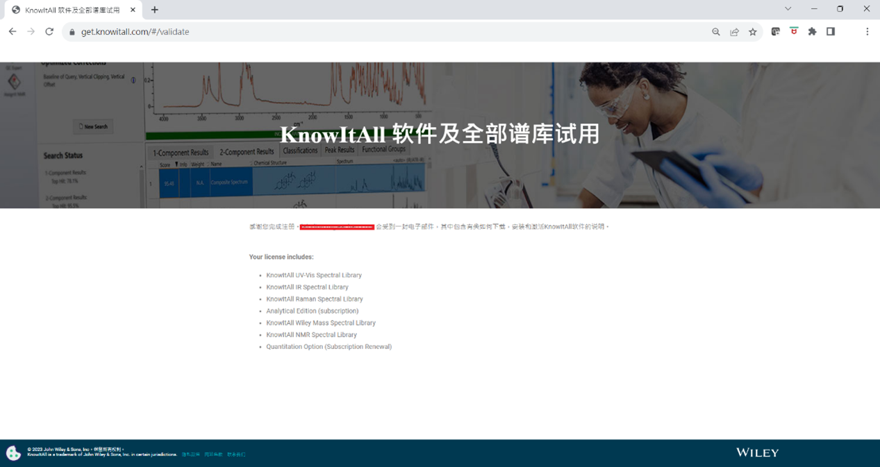The image size is (880, 467).
Task: Open cookie settings via the cookie icon
Action: coord(13,453)
